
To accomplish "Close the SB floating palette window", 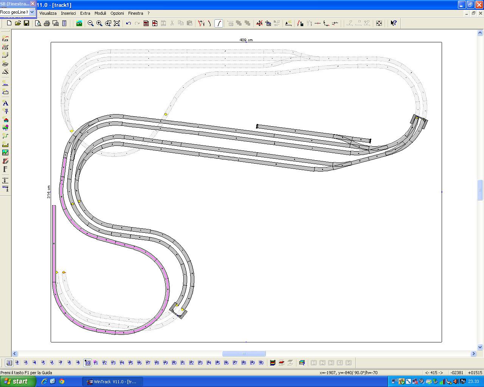I will (33, 4).
